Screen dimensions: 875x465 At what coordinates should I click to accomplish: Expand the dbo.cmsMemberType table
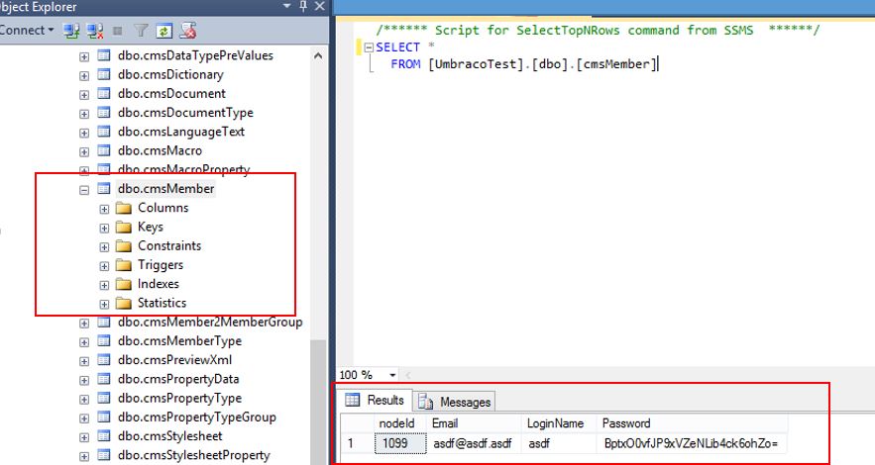(84, 342)
